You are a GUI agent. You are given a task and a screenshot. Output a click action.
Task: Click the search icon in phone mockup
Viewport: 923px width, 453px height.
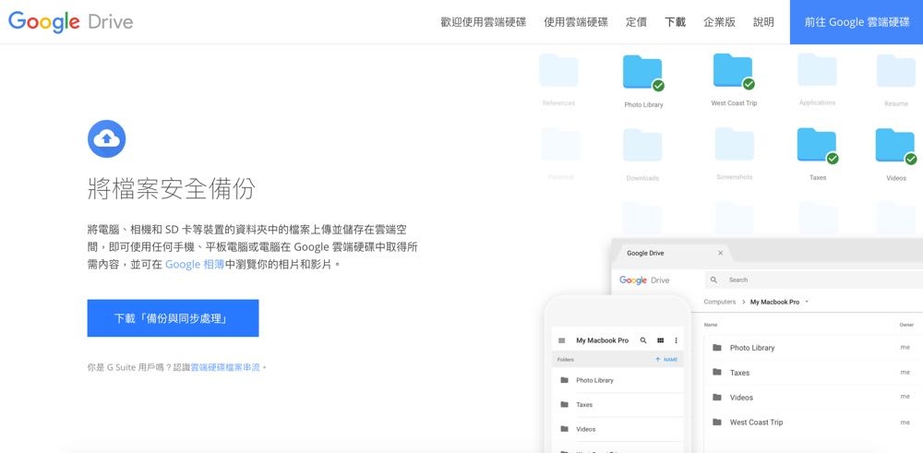tap(643, 340)
